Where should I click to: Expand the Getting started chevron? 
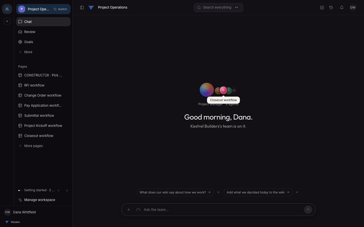click(x=59, y=190)
